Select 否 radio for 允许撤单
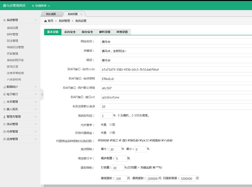Image resolution: width=252 pixels, height=187 pixels. tap(110, 125)
